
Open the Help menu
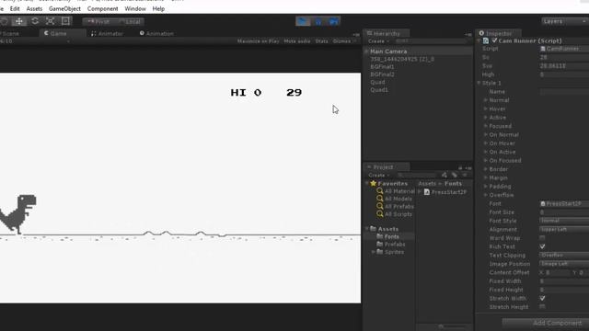(x=158, y=8)
